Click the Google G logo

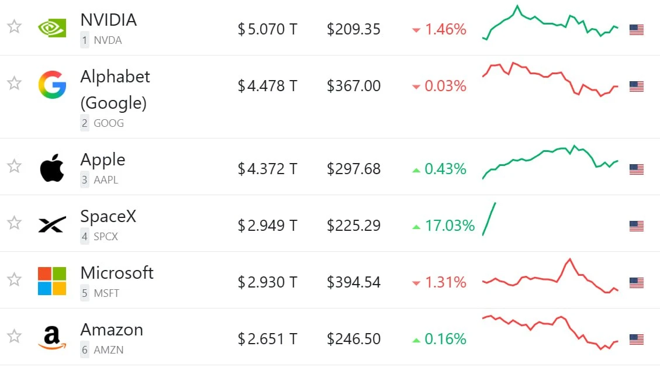pyautogui.click(x=52, y=85)
